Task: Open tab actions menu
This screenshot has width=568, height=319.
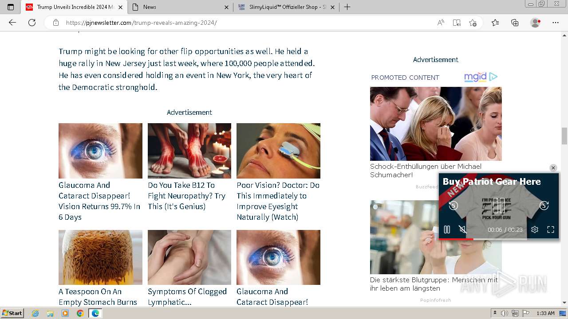Action: tap(11, 7)
